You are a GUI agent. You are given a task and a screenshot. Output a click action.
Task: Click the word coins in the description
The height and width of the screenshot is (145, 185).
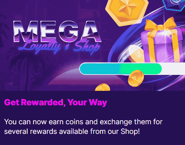point(74,122)
